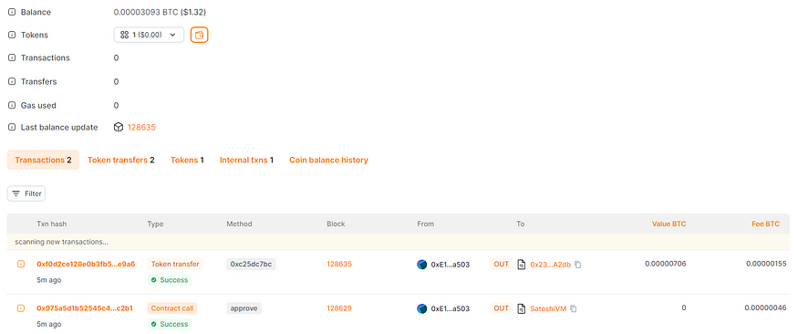Click the info icon beside Balance
Image resolution: width=798 pixels, height=334 pixels.
click(12, 12)
